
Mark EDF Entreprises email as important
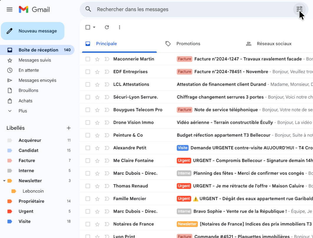(107, 72)
